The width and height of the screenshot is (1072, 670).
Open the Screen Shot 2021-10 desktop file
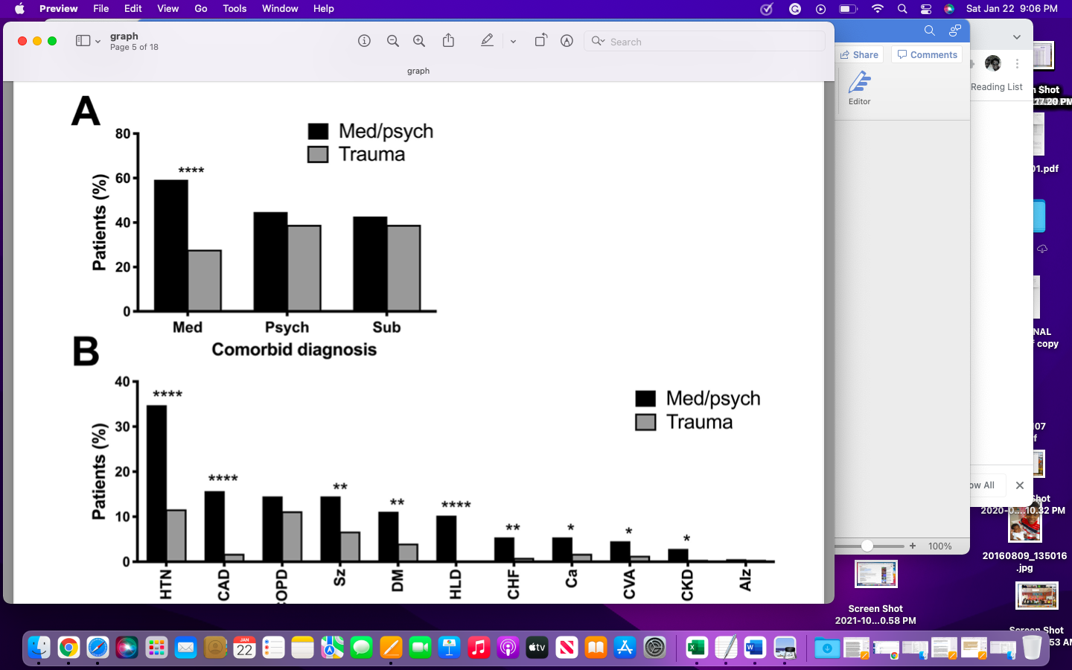tap(875, 593)
